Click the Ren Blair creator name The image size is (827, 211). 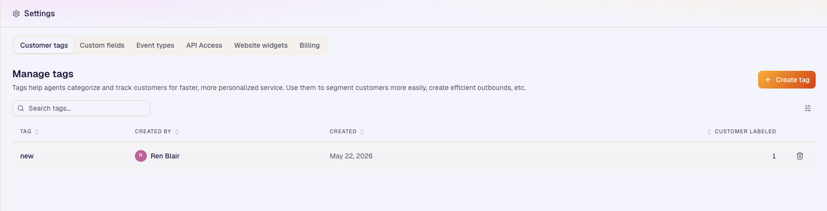point(165,156)
